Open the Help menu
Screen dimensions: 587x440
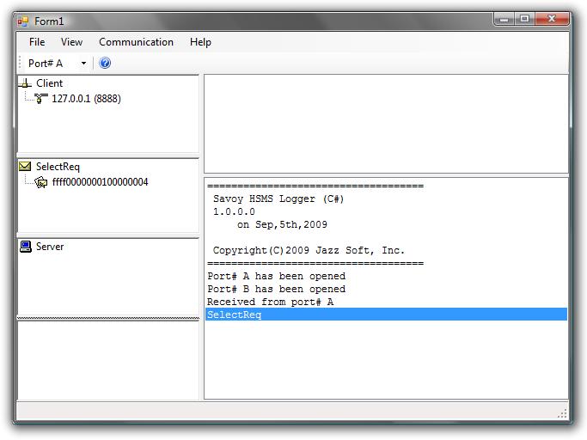(200, 42)
